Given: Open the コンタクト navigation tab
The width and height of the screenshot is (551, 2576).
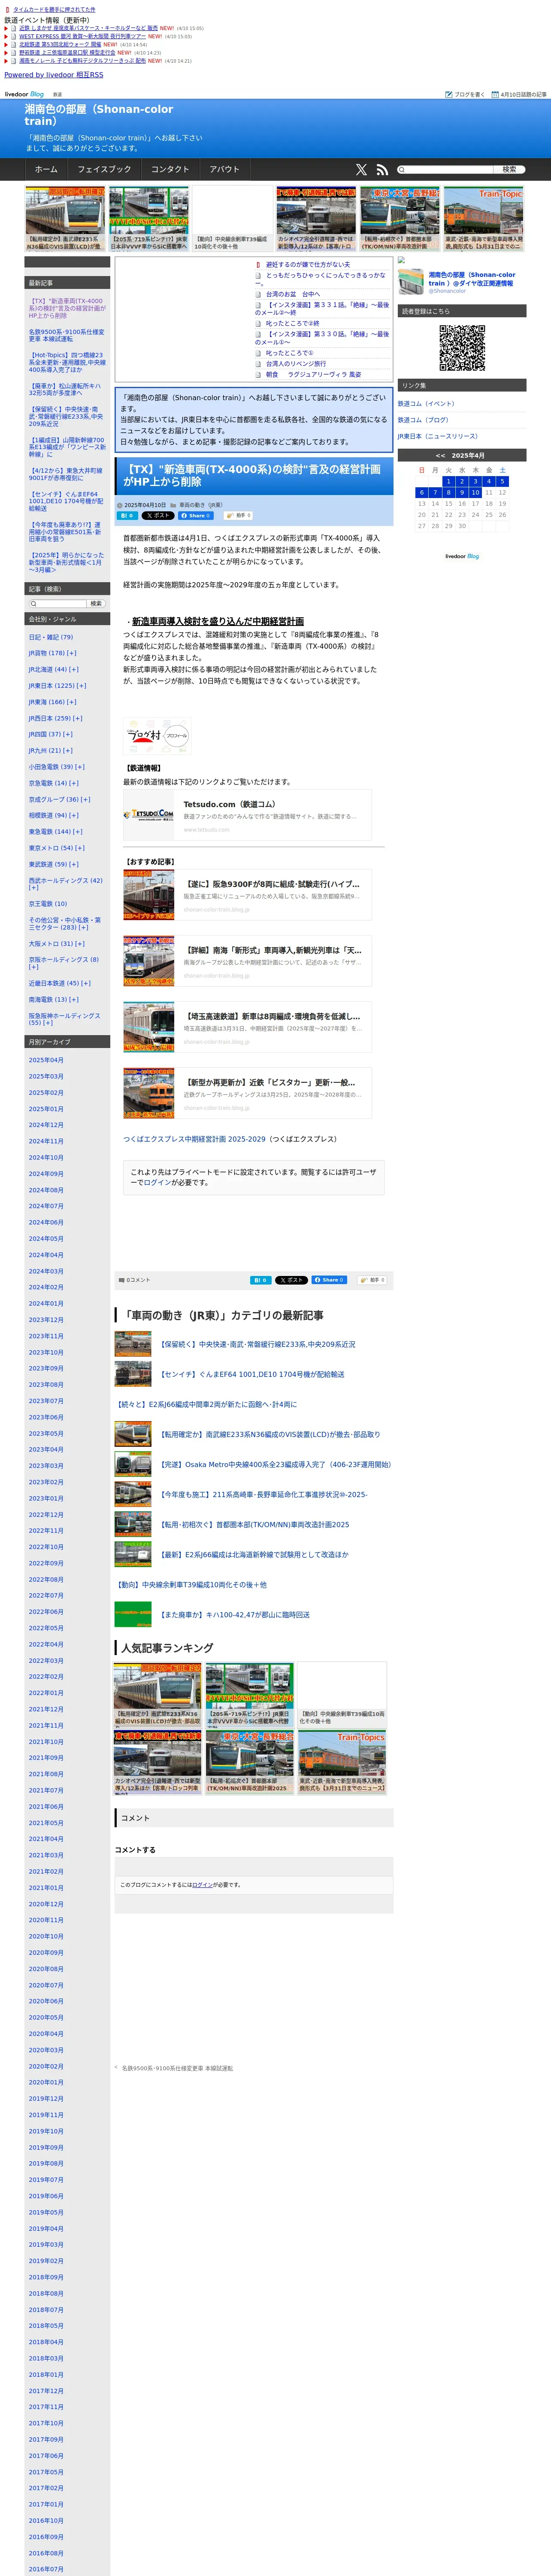Looking at the screenshot, I should point(170,170).
